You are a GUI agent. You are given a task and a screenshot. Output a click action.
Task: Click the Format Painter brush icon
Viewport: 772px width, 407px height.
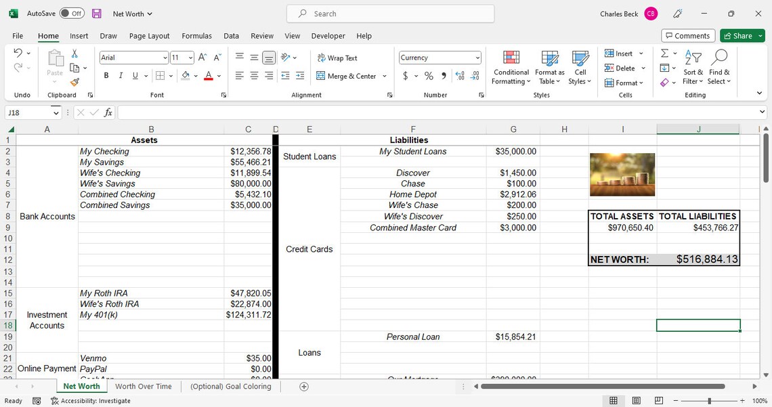(x=75, y=82)
